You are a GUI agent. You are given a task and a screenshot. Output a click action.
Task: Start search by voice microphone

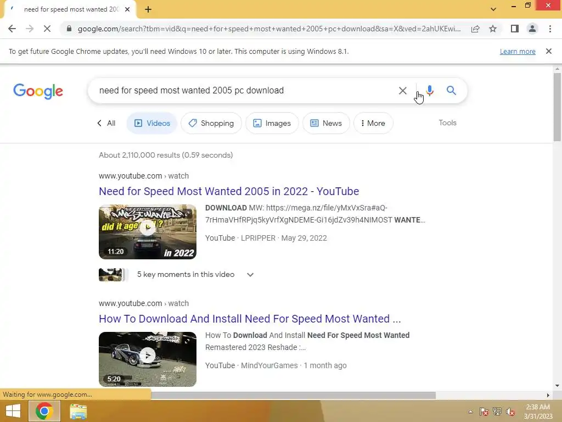click(x=430, y=91)
